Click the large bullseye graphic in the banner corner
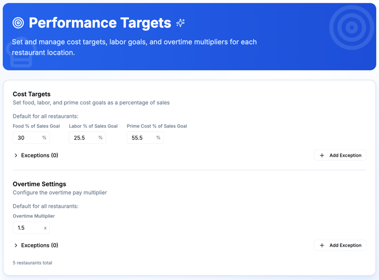Screen dimensions: 379x280 pos(351,27)
